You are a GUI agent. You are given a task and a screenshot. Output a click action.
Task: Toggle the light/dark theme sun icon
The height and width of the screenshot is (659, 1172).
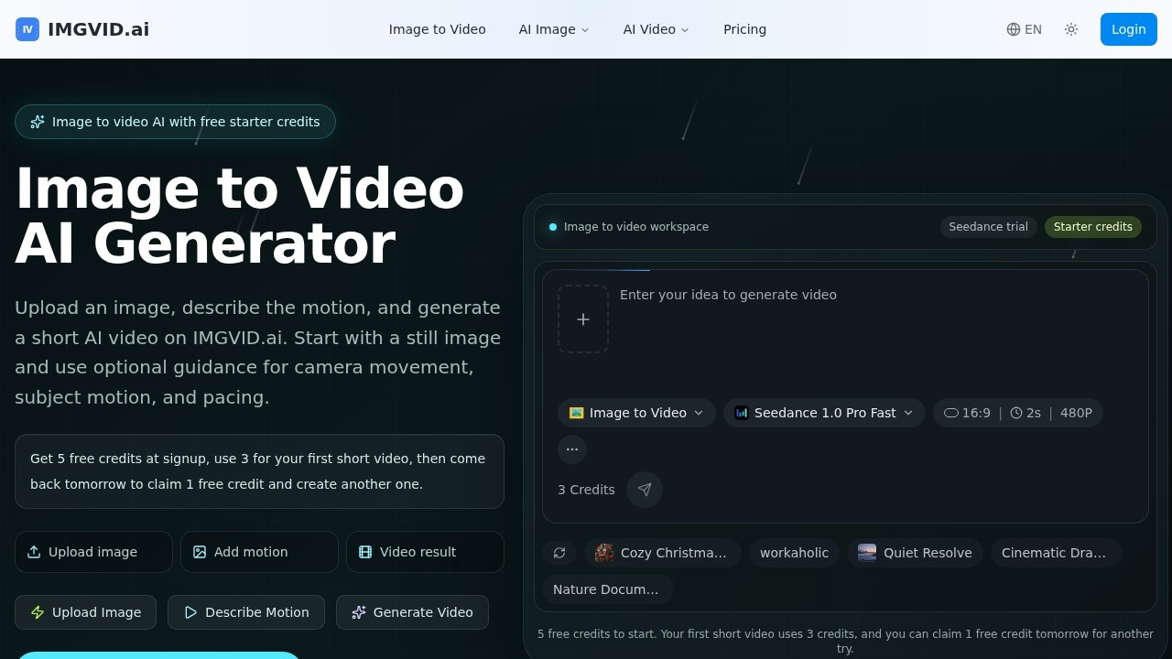click(x=1071, y=29)
